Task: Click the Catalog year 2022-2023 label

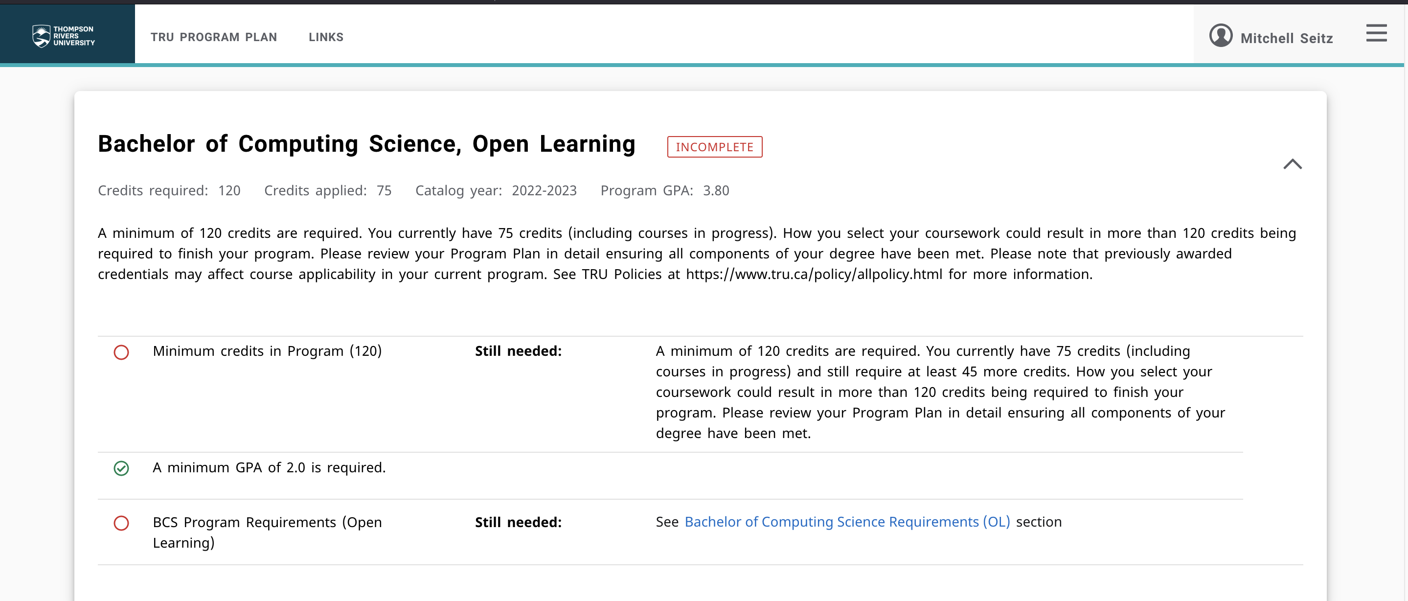Action: tap(496, 190)
